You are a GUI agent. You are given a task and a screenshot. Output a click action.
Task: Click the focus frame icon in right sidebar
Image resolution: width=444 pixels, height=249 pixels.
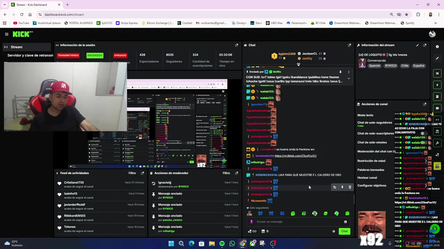tap(437, 73)
